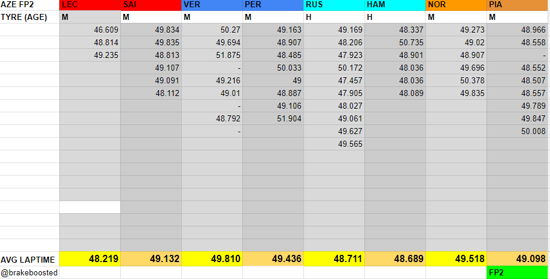Click VER average 49.810
550x279 pixels.
tap(212, 259)
